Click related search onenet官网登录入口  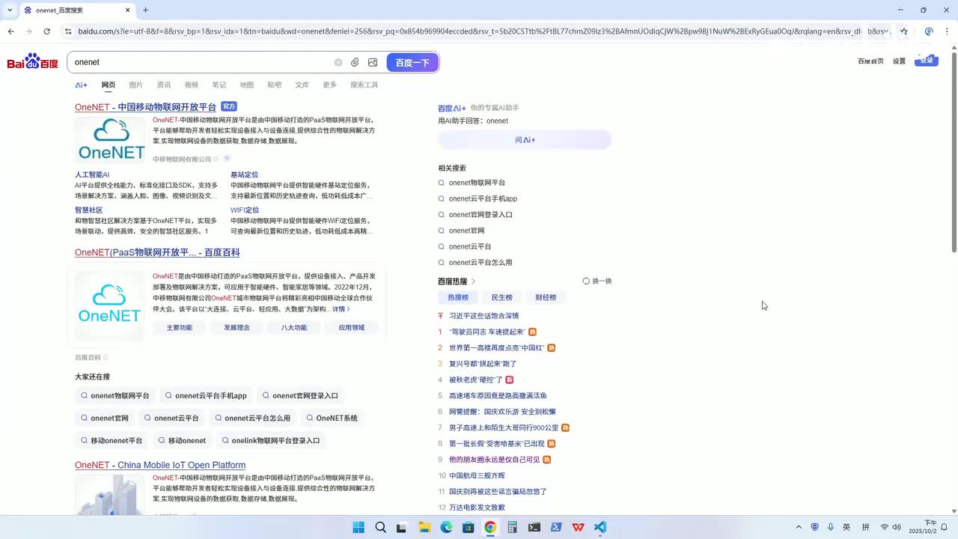point(480,215)
